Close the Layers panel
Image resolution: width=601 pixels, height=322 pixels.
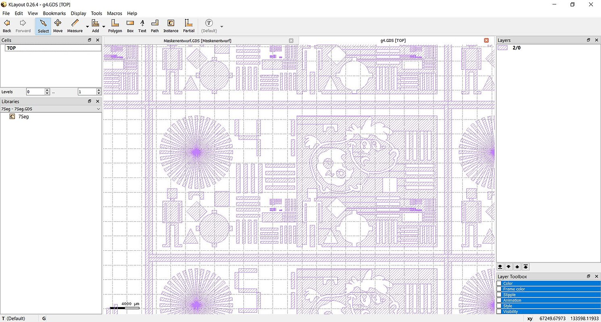tap(597, 40)
